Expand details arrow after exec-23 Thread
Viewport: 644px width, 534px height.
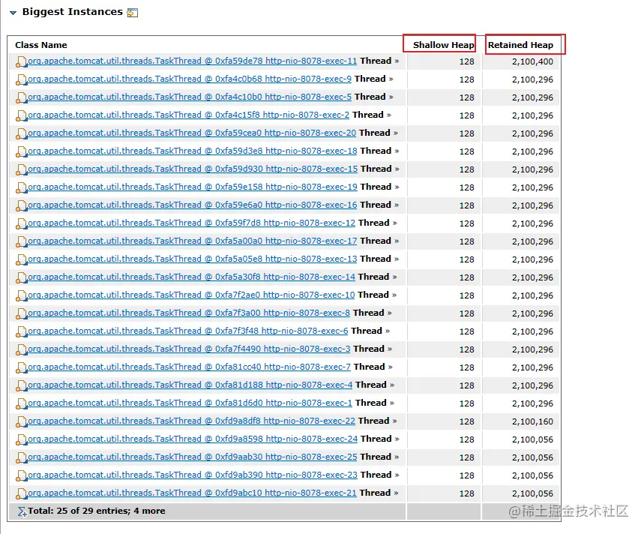click(397, 475)
